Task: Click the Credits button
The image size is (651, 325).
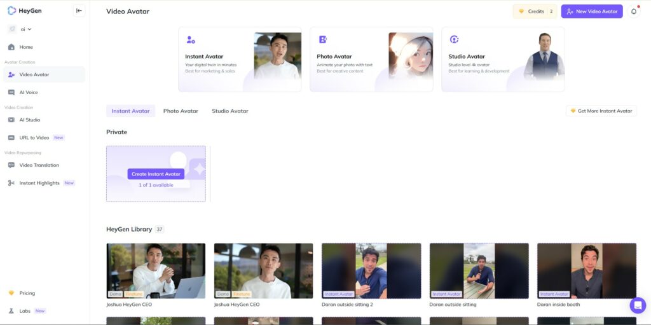Action: pos(535,11)
